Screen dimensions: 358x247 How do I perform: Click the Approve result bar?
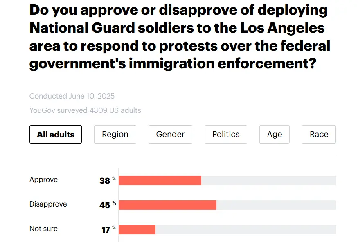160,180
